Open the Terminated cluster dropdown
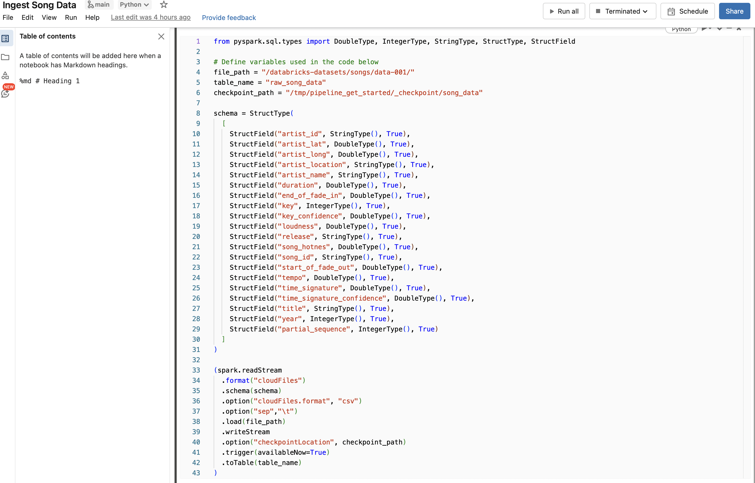This screenshot has width=755, height=483. (x=622, y=11)
